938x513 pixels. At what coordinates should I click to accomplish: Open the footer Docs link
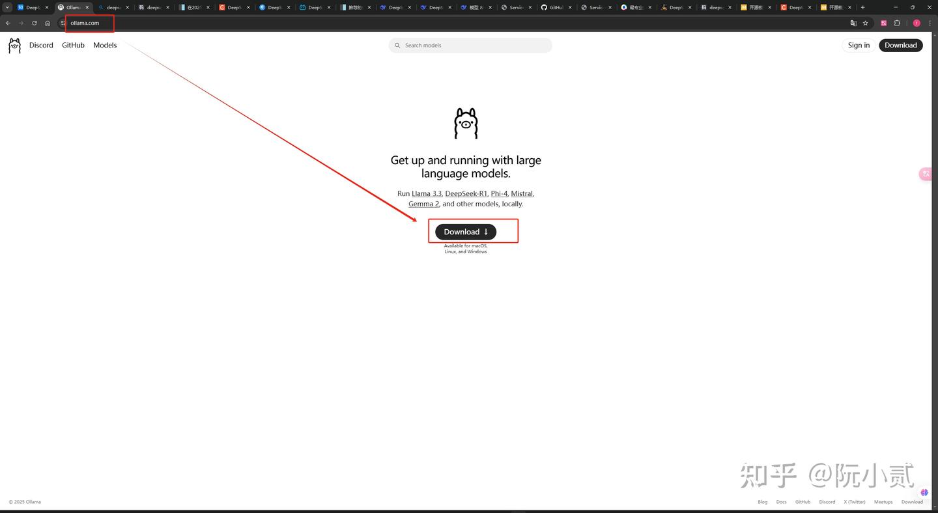(x=782, y=502)
